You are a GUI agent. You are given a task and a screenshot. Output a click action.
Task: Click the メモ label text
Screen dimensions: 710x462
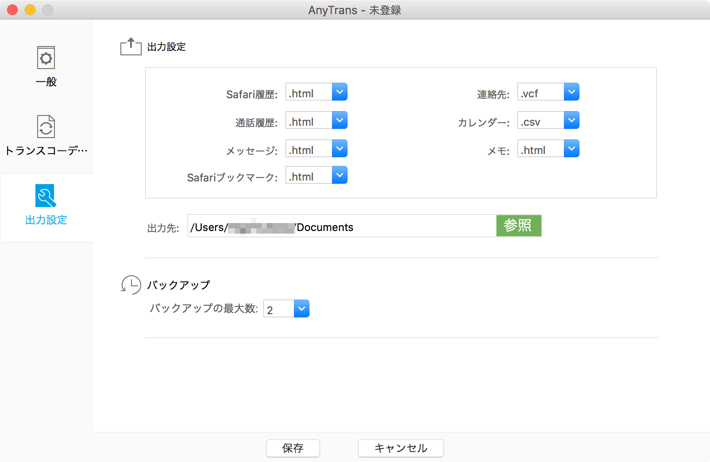pos(498,151)
